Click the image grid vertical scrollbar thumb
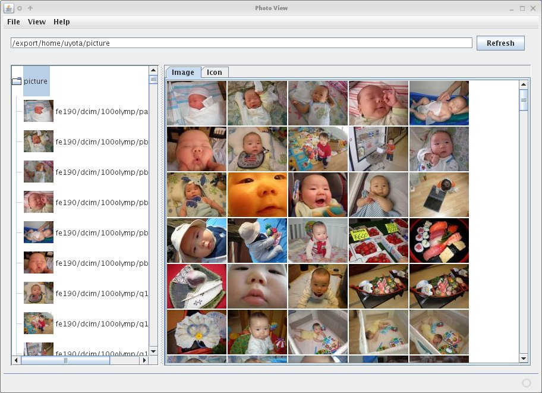Screen dimensions: 542x393 (524, 100)
